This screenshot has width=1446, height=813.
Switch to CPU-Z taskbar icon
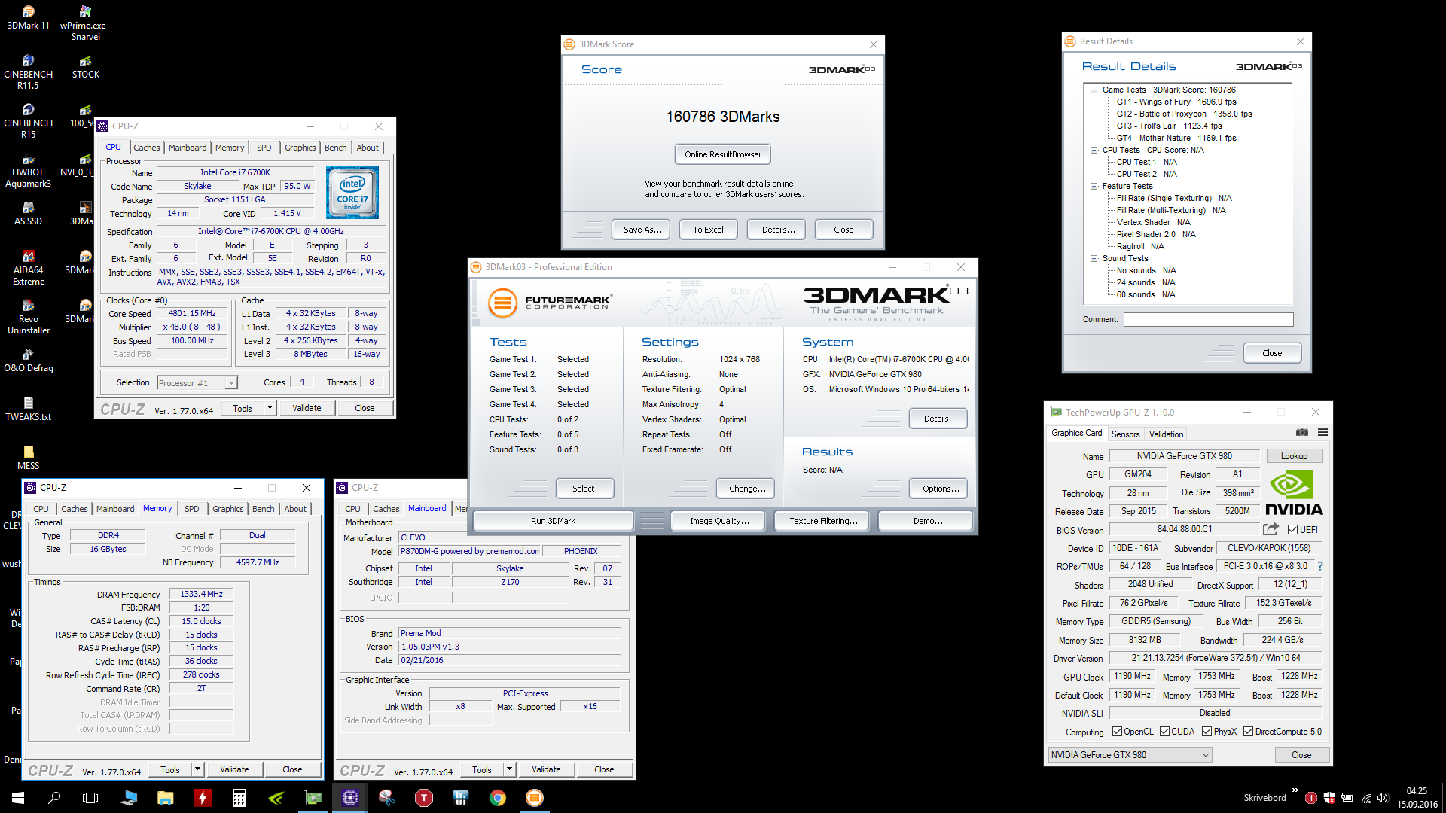point(350,797)
